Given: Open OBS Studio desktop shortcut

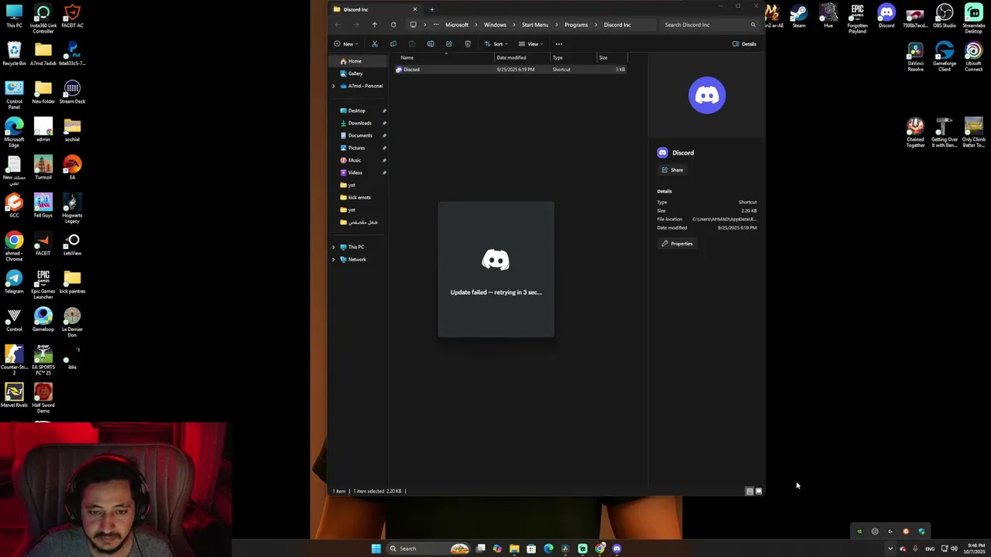Looking at the screenshot, I should [945, 17].
